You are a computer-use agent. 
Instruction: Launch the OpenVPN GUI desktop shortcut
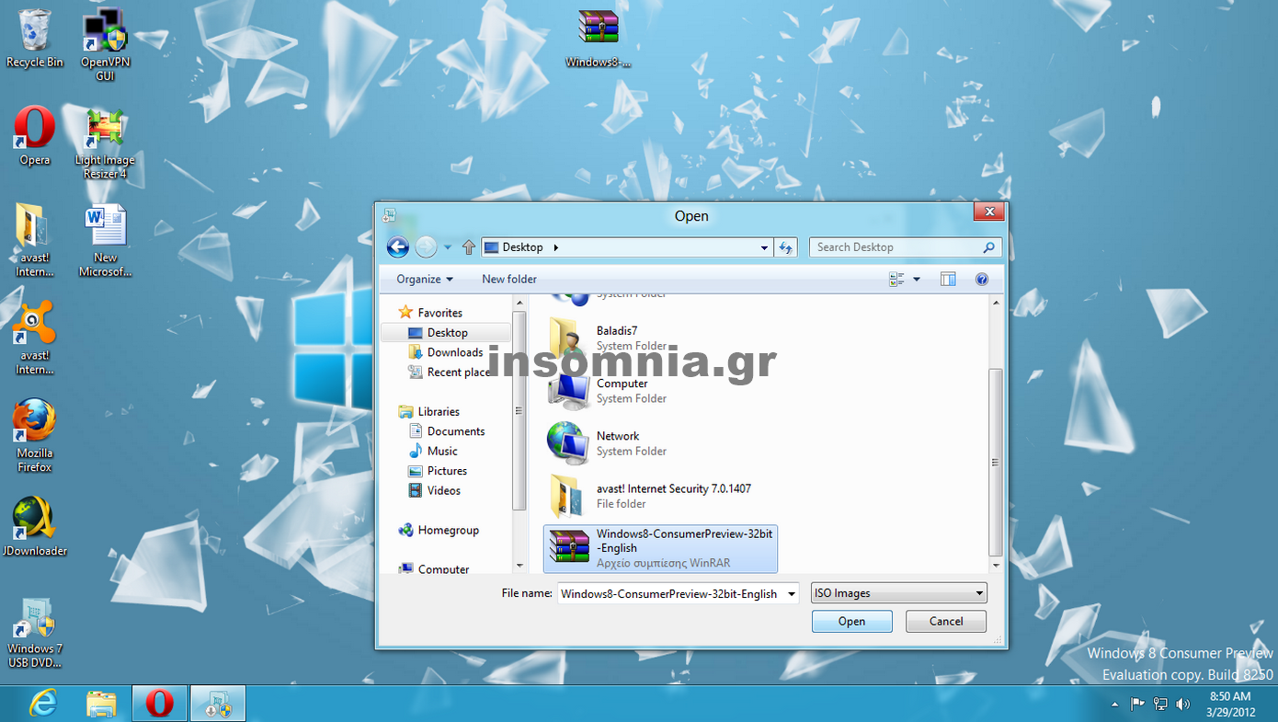tap(105, 44)
